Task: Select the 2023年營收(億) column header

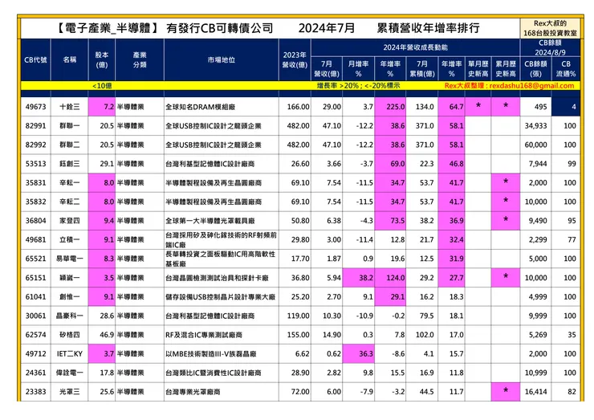Action: (x=295, y=59)
